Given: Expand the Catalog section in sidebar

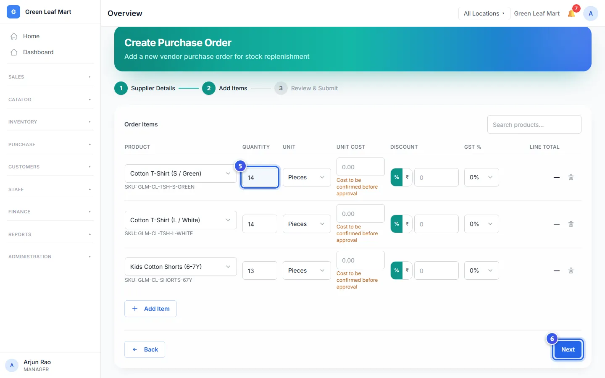Looking at the screenshot, I should (50, 100).
